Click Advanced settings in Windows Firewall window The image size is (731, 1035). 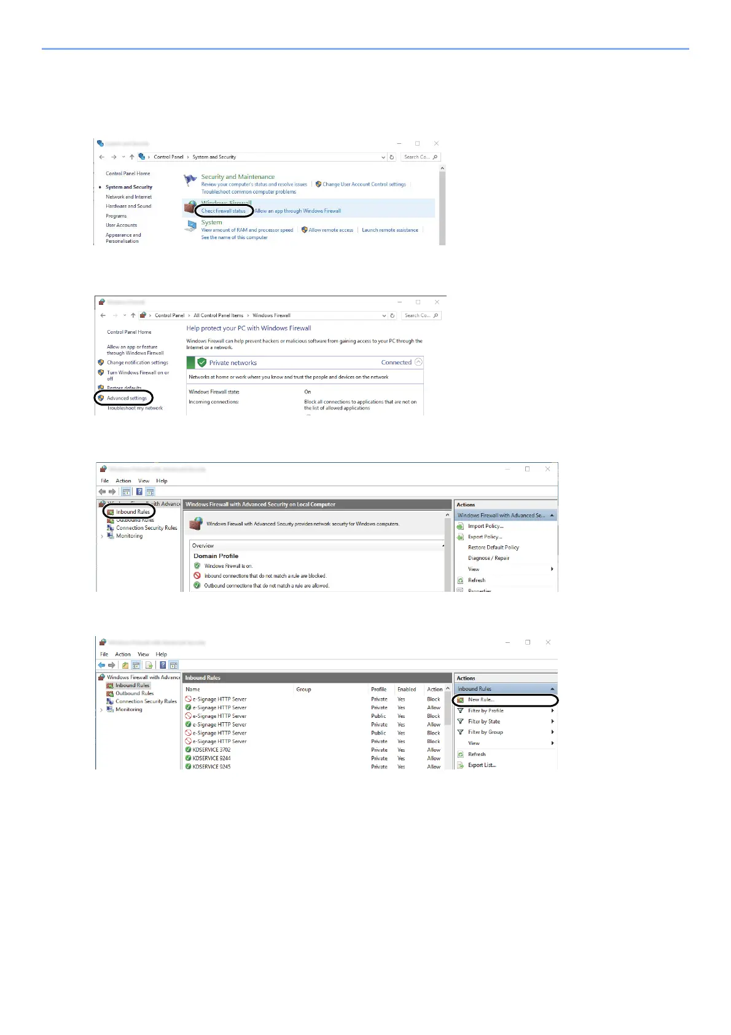127,398
